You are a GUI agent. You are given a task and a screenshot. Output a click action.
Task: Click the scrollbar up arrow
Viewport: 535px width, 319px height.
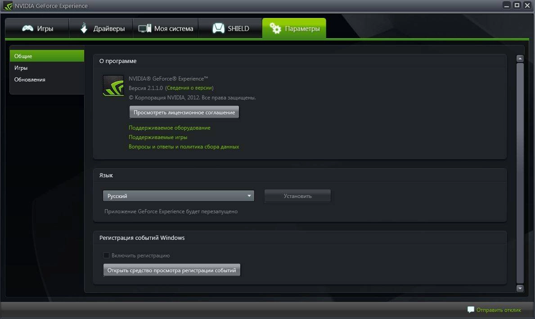(x=520, y=58)
